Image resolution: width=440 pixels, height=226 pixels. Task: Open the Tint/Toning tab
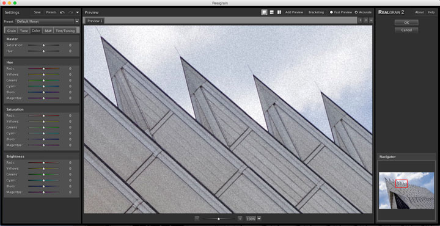[x=65, y=31]
